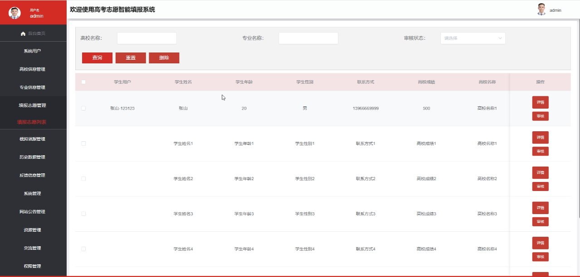Click the admin username at top right
Screen dimensions: 580x277
(556, 10)
